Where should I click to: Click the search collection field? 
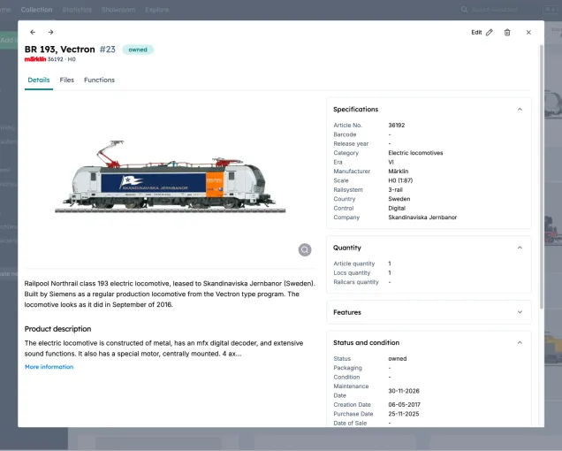tap(495, 10)
